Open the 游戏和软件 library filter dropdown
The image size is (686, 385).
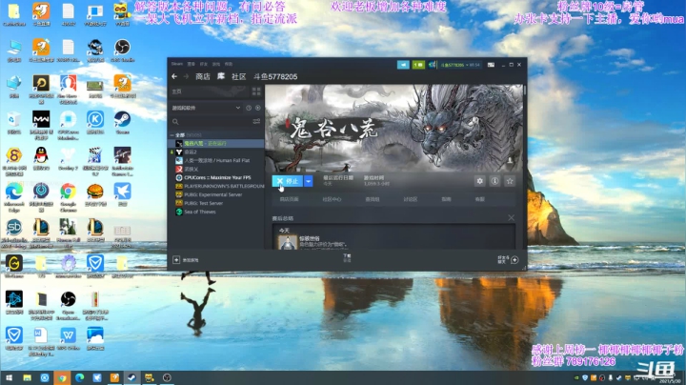click(206, 108)
